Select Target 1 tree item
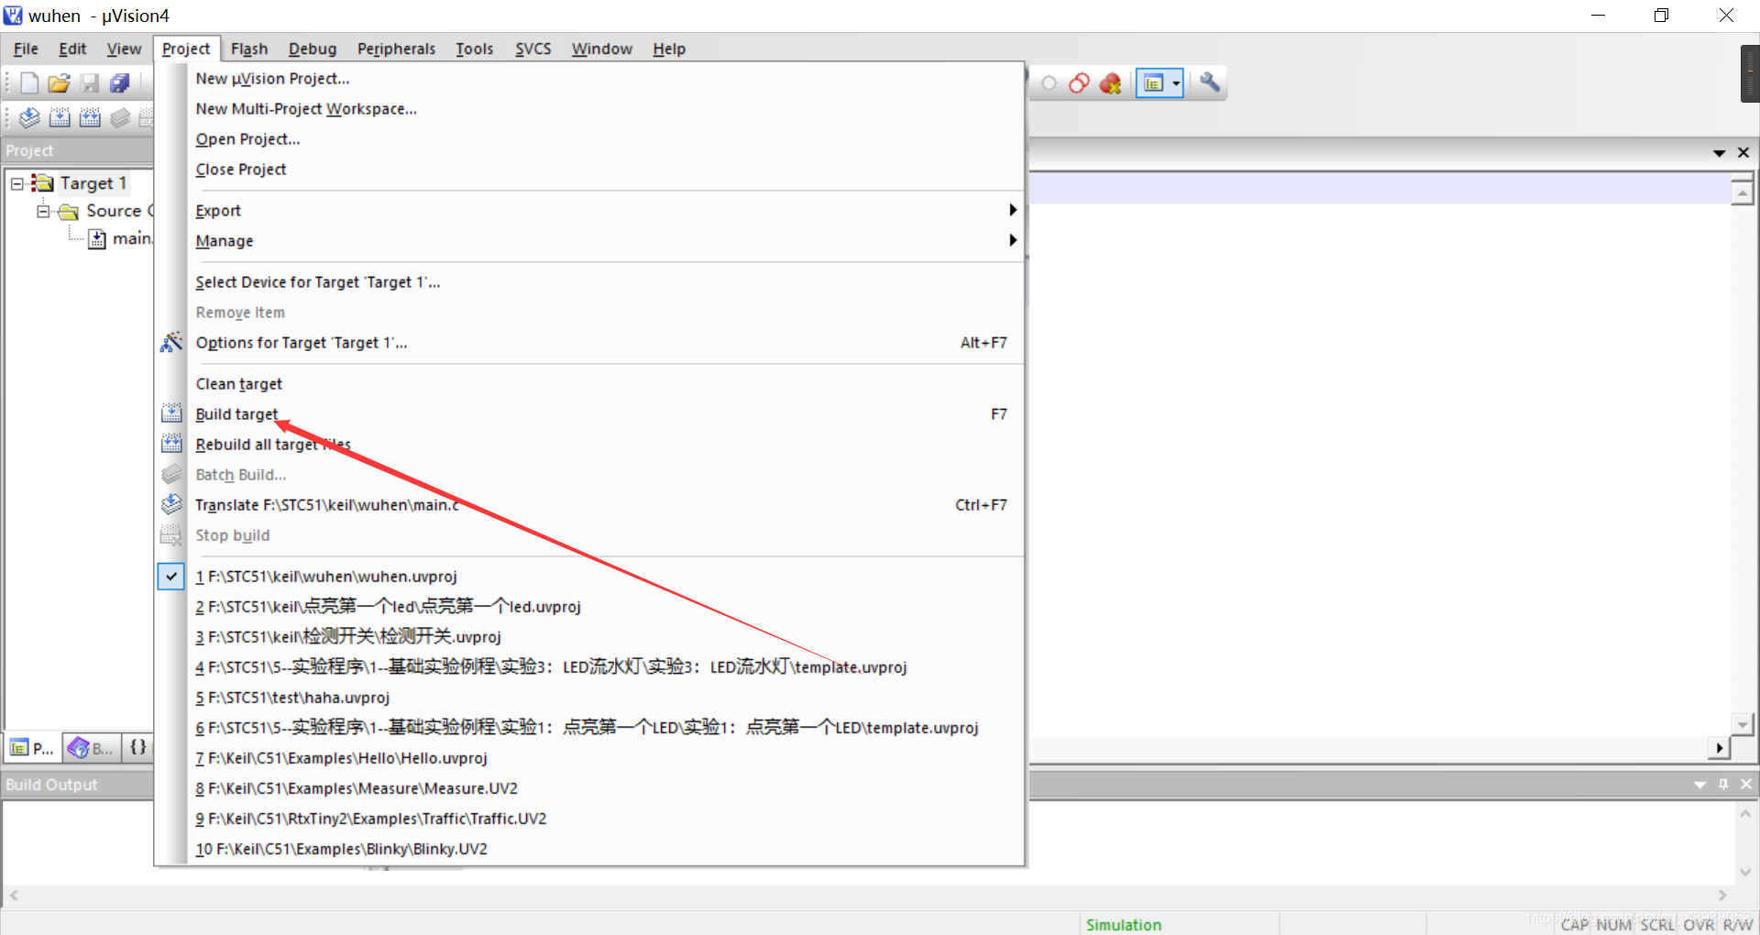 pos(93,183)
